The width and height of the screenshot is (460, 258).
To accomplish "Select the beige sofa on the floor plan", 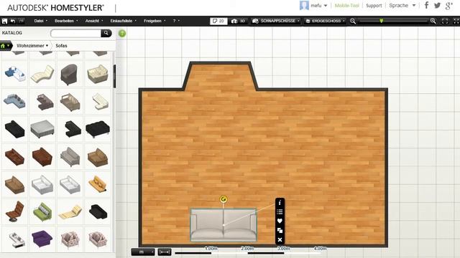I will pyautogui.click(x=224, y=225).
